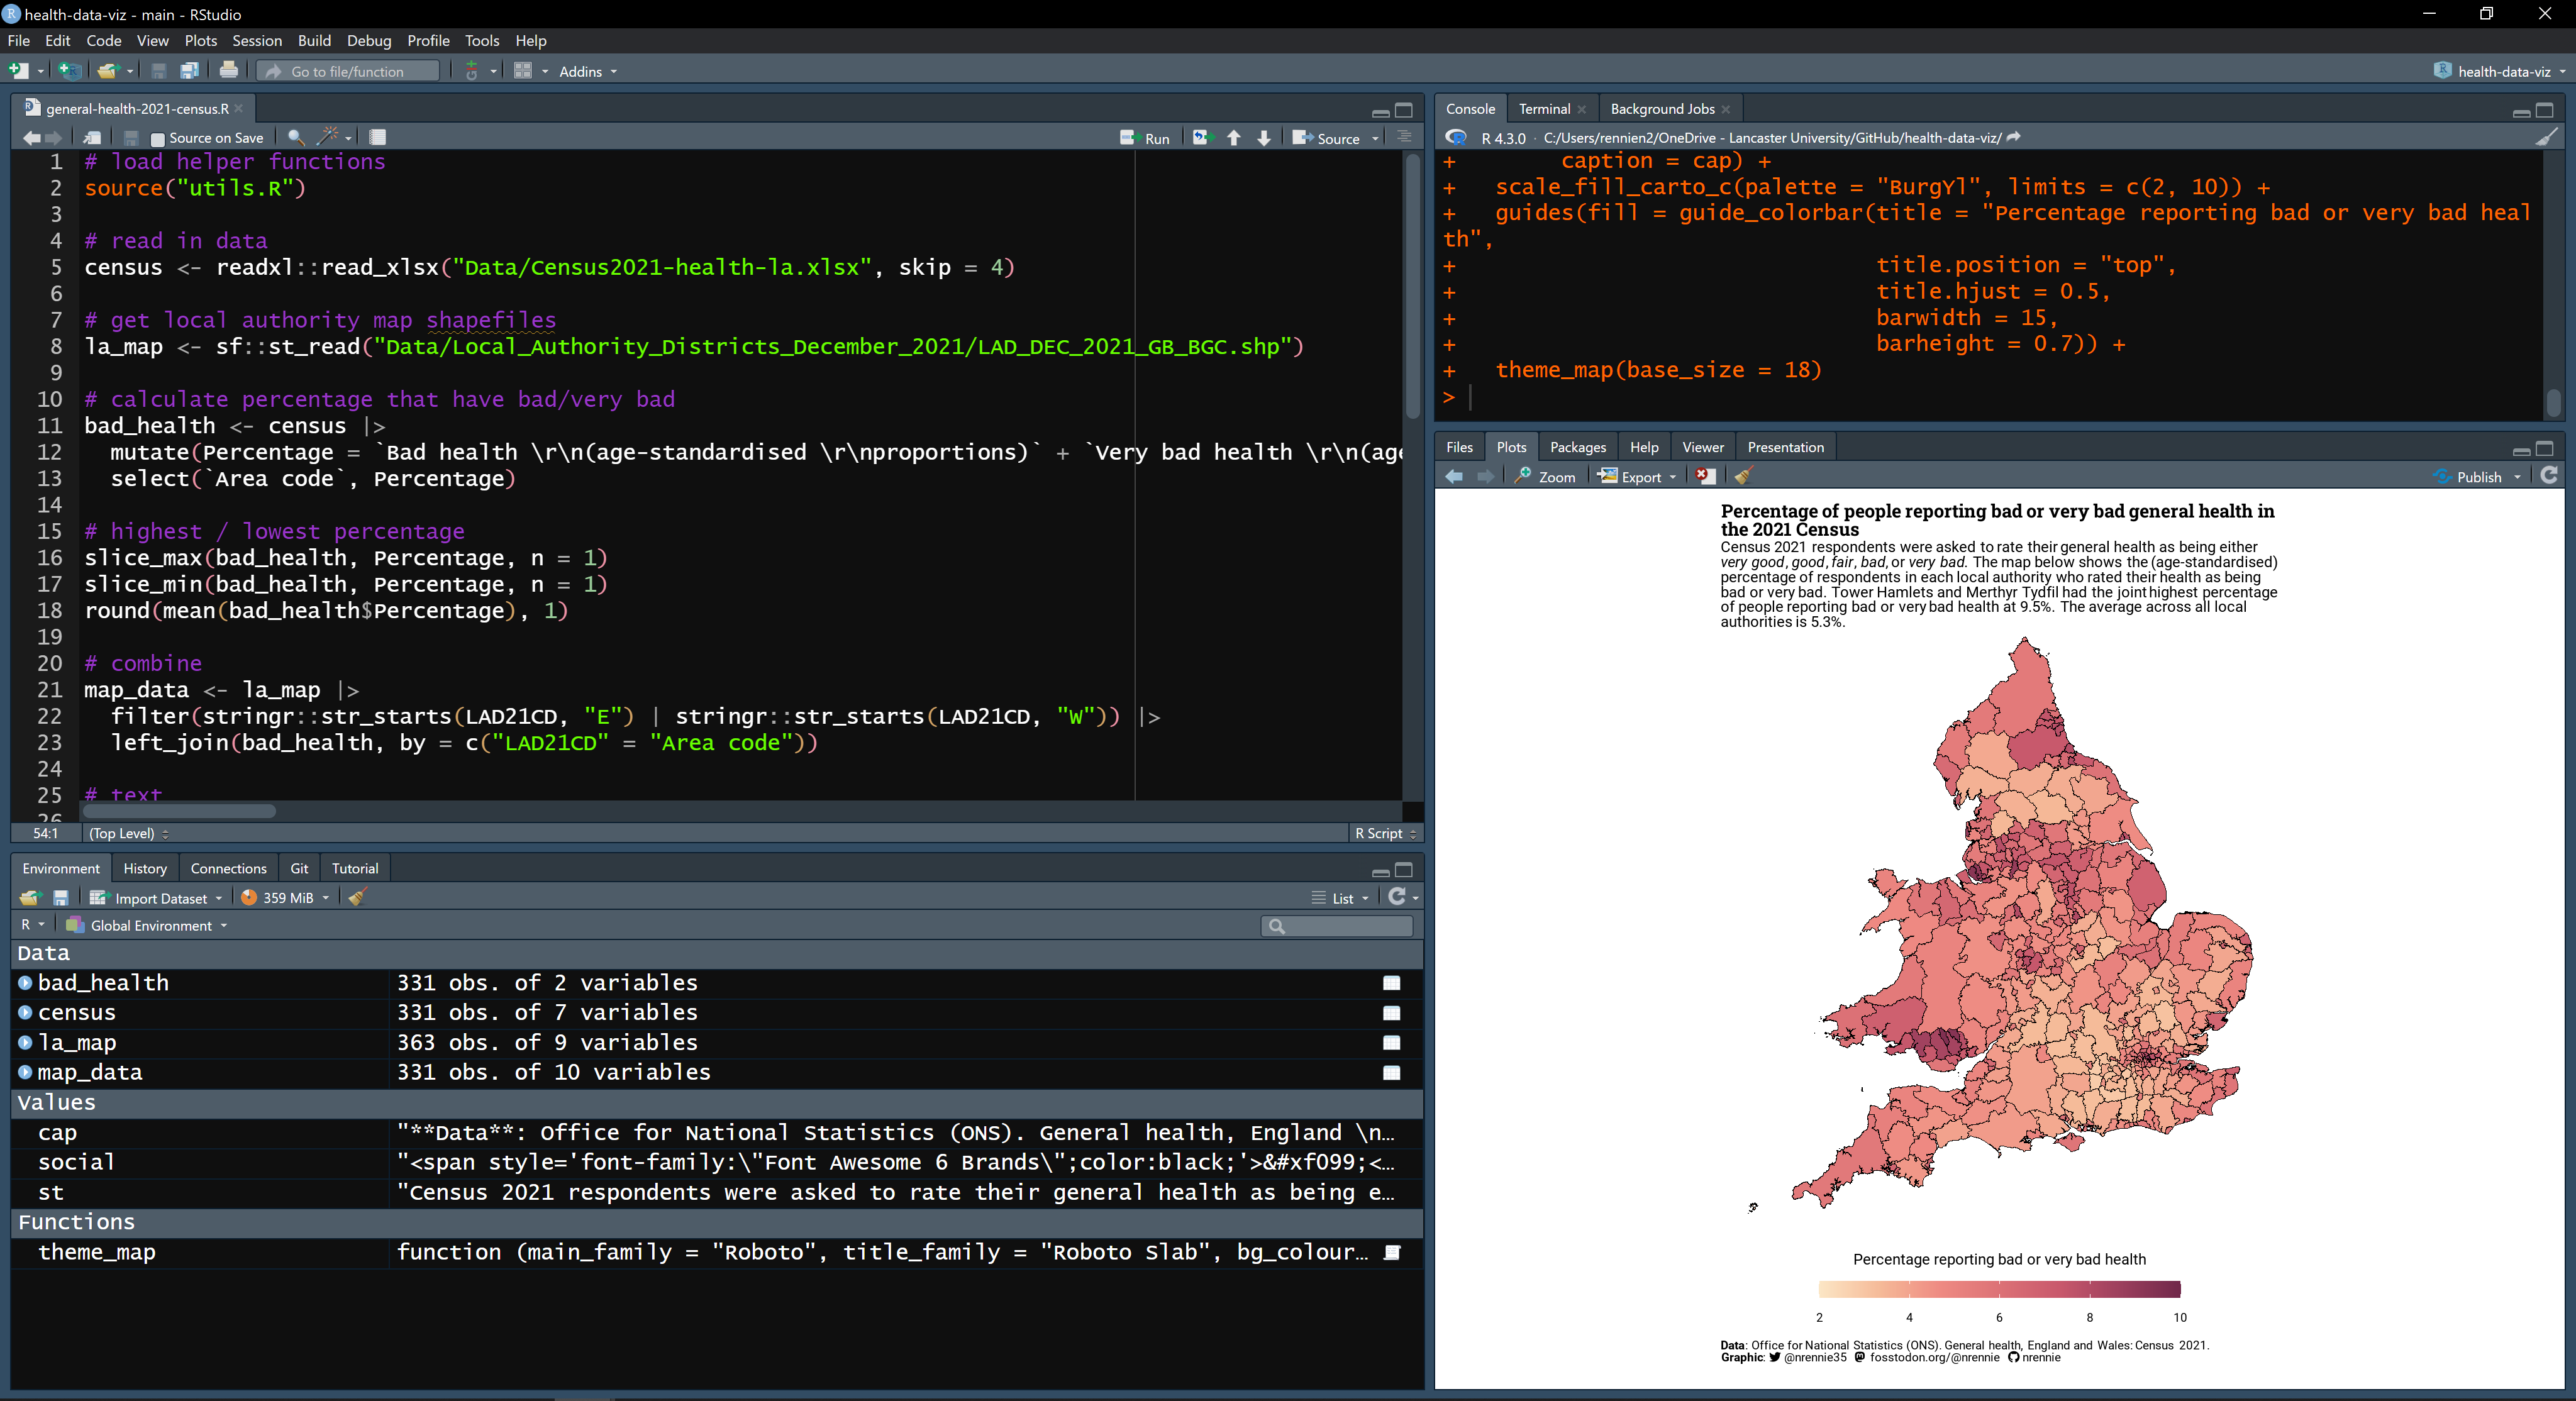
Task: Remove the current plot with red X icon
Action: (x=1705, y=476)
